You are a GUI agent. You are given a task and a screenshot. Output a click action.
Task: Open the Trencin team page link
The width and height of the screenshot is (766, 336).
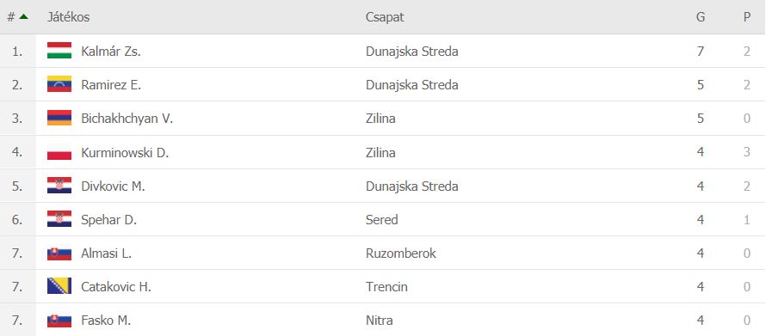coord(386,287)
